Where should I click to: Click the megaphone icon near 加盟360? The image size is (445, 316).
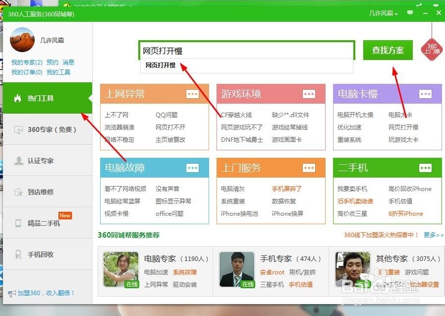coord(11,294)
